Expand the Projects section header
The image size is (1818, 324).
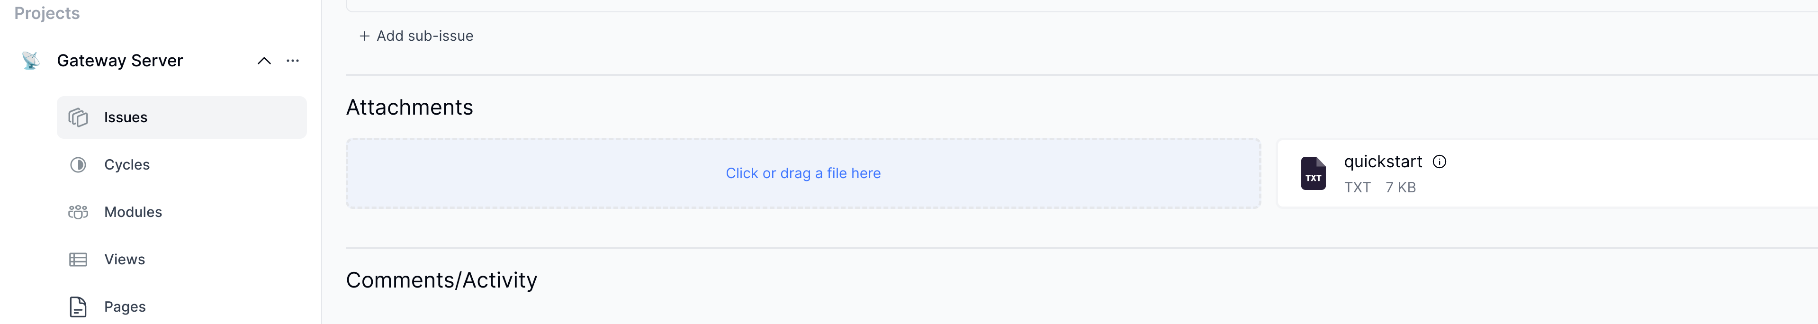pos(46,12)
